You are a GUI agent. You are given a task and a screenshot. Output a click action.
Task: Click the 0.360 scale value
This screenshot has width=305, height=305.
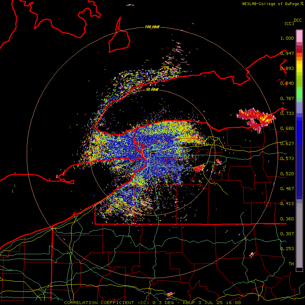pos(287,219)
